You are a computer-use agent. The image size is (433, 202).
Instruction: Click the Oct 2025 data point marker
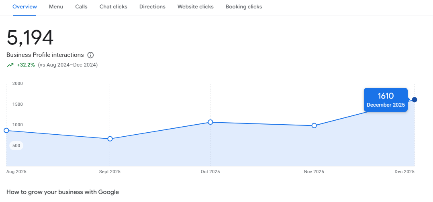(x=210, y=122)
